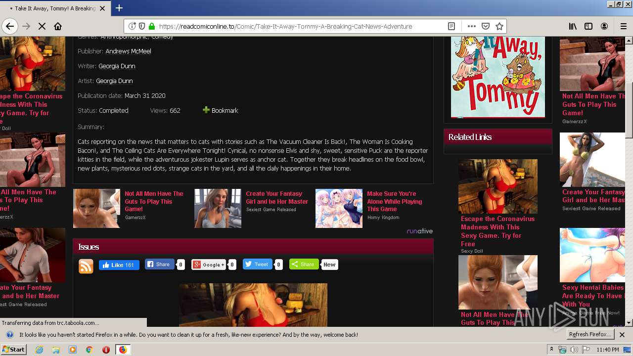The image size is (633, 356).
Task: Click volume speaker tray icon
Action: (574, 350)
